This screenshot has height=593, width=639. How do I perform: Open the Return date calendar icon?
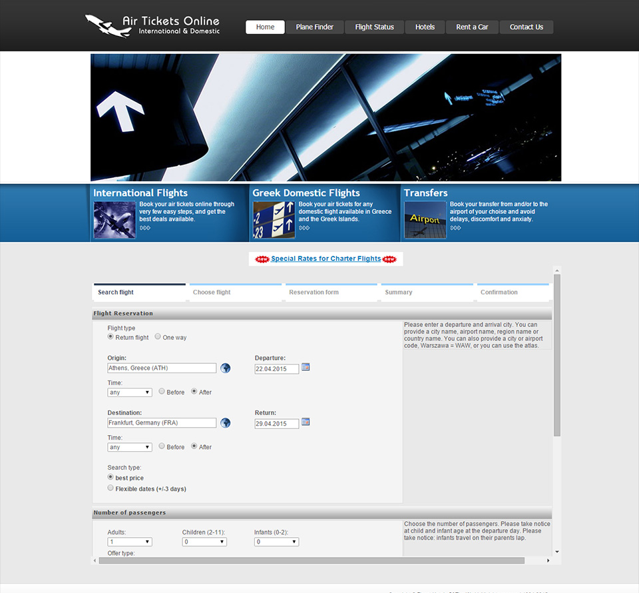pos(306,422)
